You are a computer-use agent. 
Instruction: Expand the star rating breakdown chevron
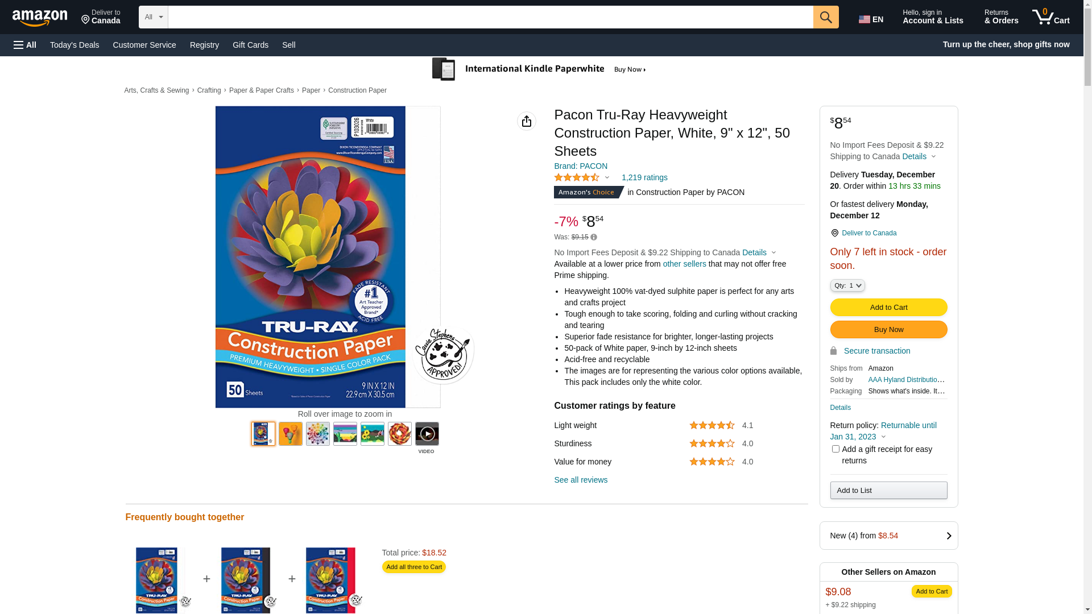pyautogui.click(x=607, y=177)
